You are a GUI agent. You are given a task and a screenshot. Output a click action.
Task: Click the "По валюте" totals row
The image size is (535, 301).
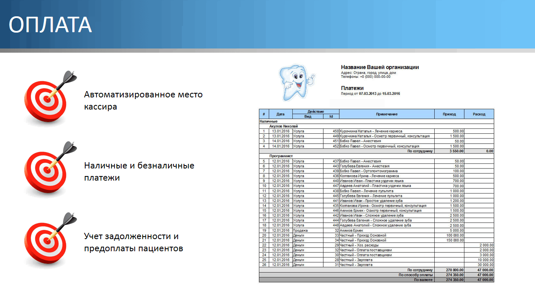point(423,280)
